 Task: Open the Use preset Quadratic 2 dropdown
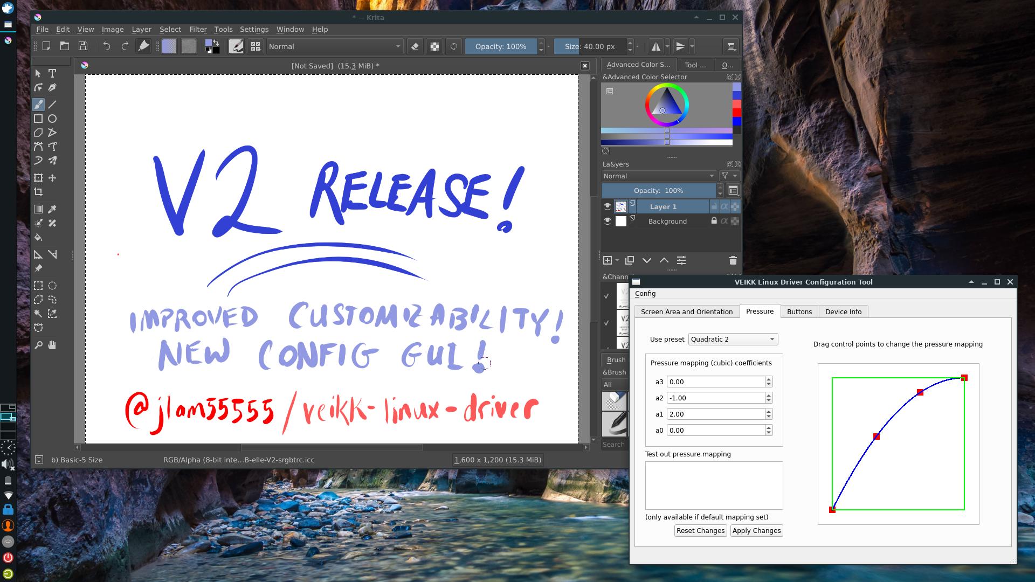click(x=733, y=339)
